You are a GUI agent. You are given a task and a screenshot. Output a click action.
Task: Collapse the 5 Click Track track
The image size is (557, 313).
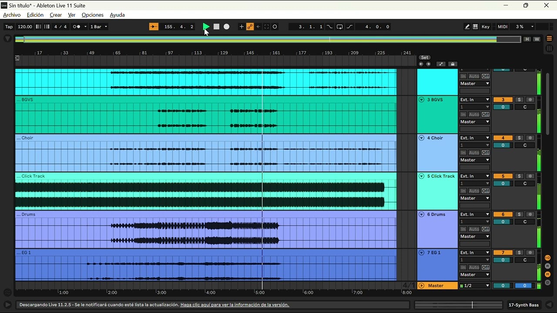click(x=421, y=176)
